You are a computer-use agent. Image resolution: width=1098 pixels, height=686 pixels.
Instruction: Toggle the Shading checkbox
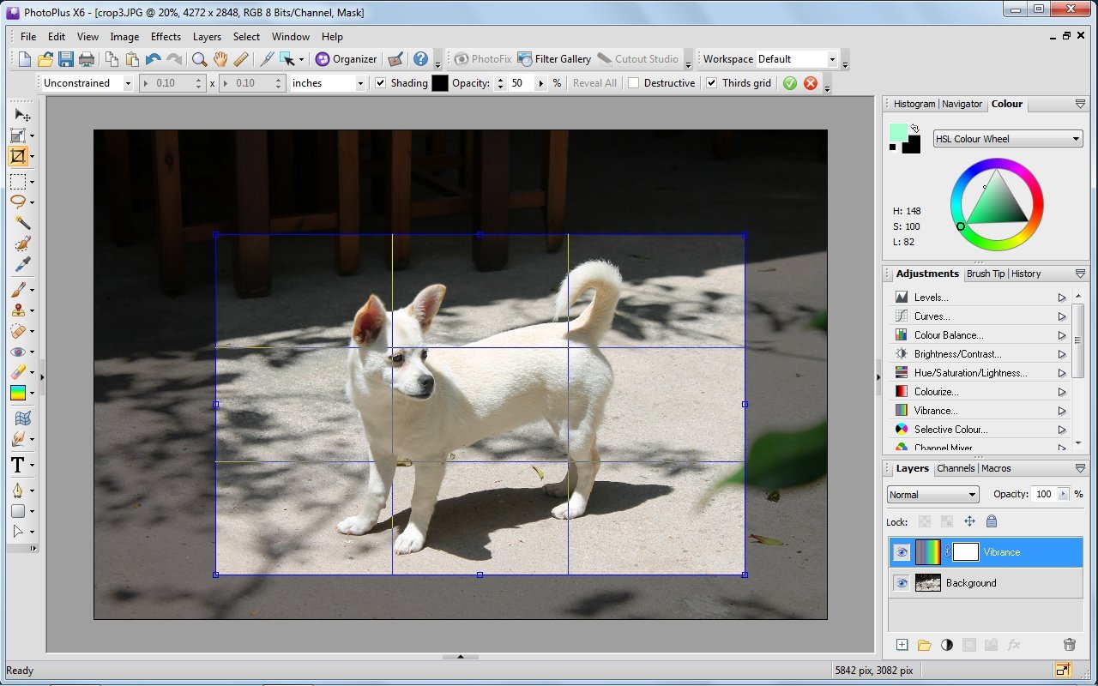click(381, 83)
